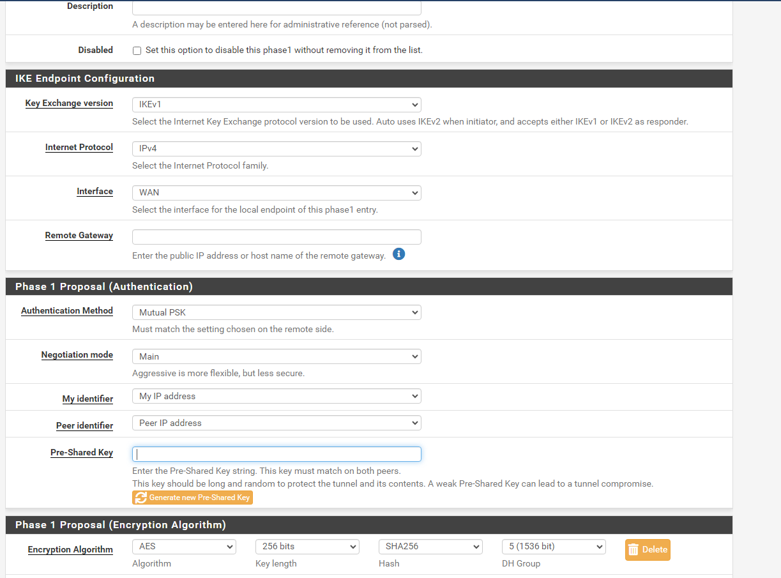The height and width of the screenshot is (578, 781).
Task: Open the AES Algorithm dropdown
Action: click(184, 547)
